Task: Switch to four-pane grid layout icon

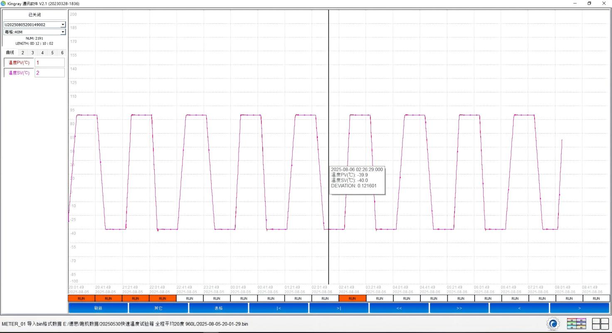Action: [600, 323]
